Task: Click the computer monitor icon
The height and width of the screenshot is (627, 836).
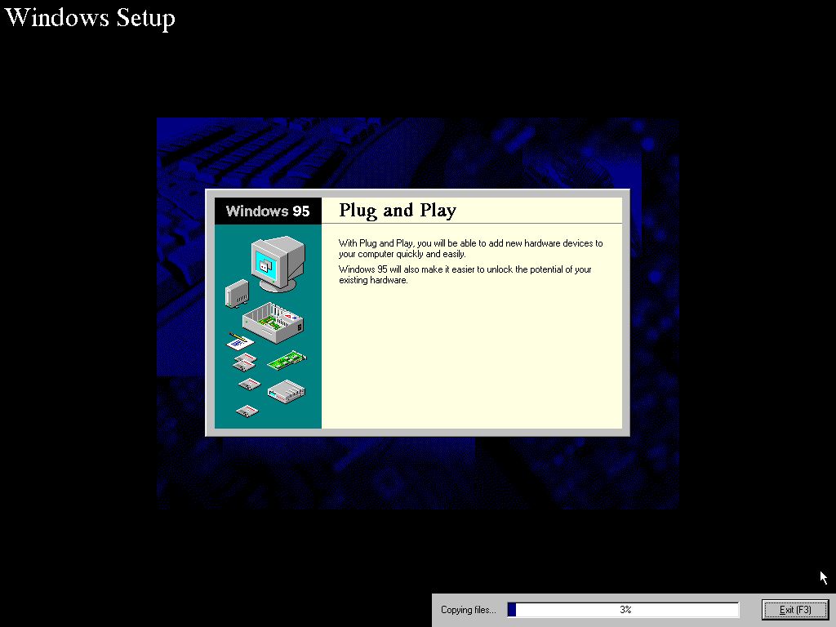Action: pos(278,264)
